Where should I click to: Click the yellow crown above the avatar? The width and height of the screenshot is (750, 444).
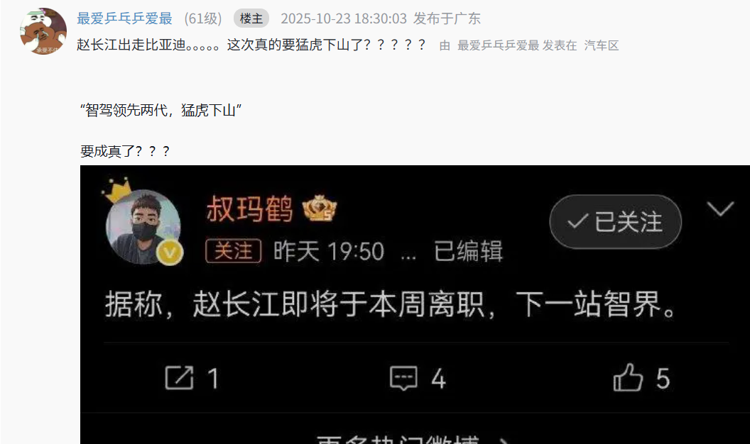pos(117,189)
